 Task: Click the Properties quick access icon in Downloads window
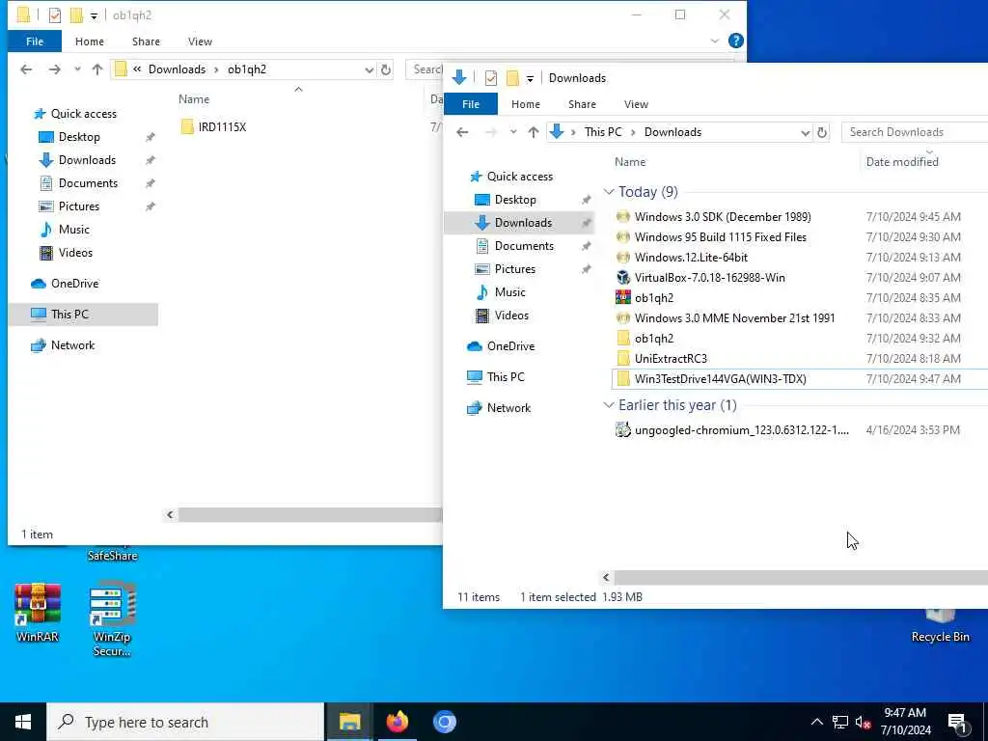pos(491,78)
